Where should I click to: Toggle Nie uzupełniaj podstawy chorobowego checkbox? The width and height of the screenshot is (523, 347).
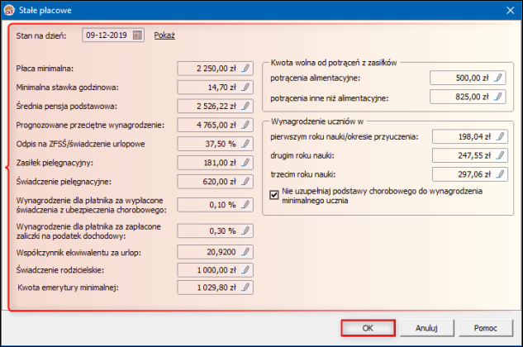273,194
